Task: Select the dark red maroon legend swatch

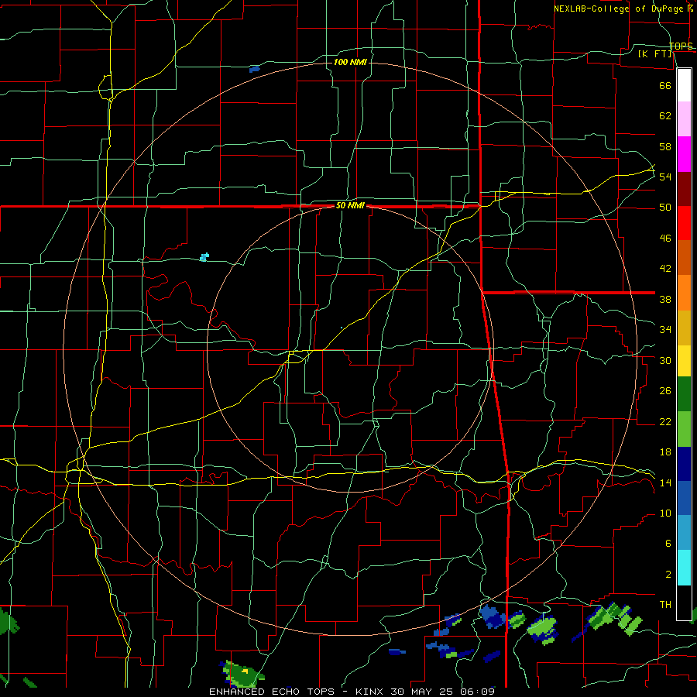Action: click(x=684, y=188)
